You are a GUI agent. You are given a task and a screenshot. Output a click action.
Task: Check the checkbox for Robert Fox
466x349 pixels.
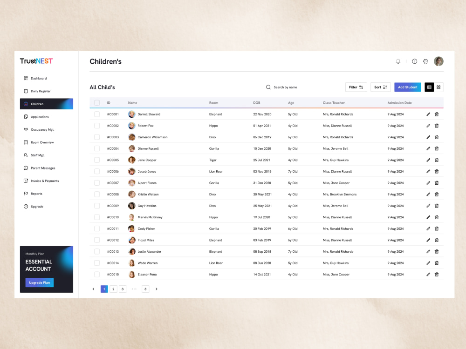pos(97,125)
